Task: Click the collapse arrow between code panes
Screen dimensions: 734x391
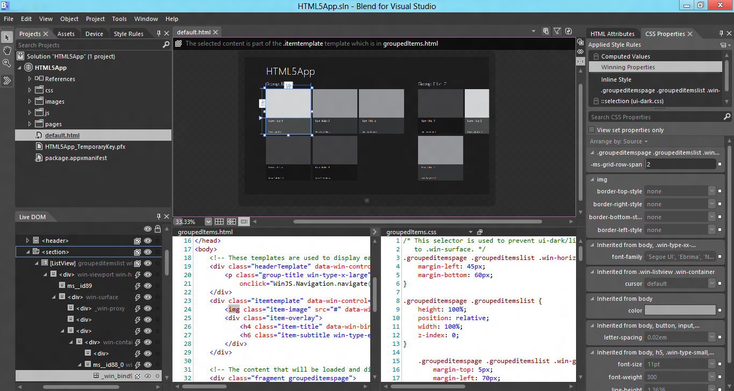Action: (x=376, y=231)
